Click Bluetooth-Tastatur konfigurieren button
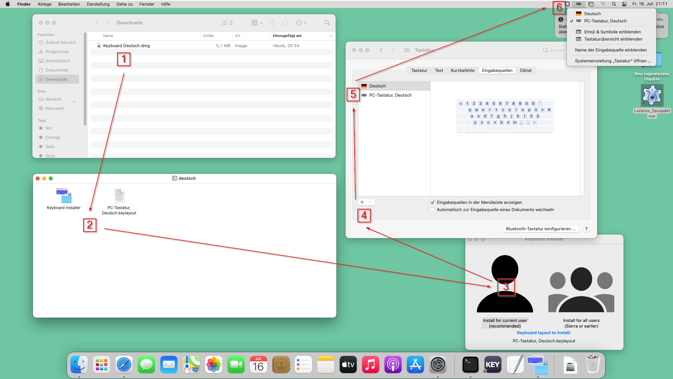Viewport: 673px width, 379px height. (x=540, y=229)
